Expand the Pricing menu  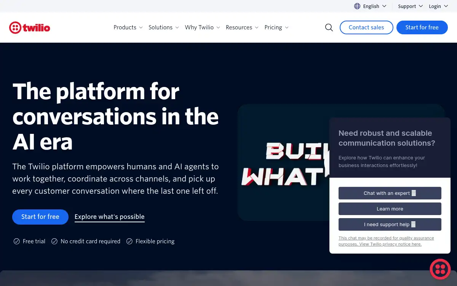coord(276,27)
